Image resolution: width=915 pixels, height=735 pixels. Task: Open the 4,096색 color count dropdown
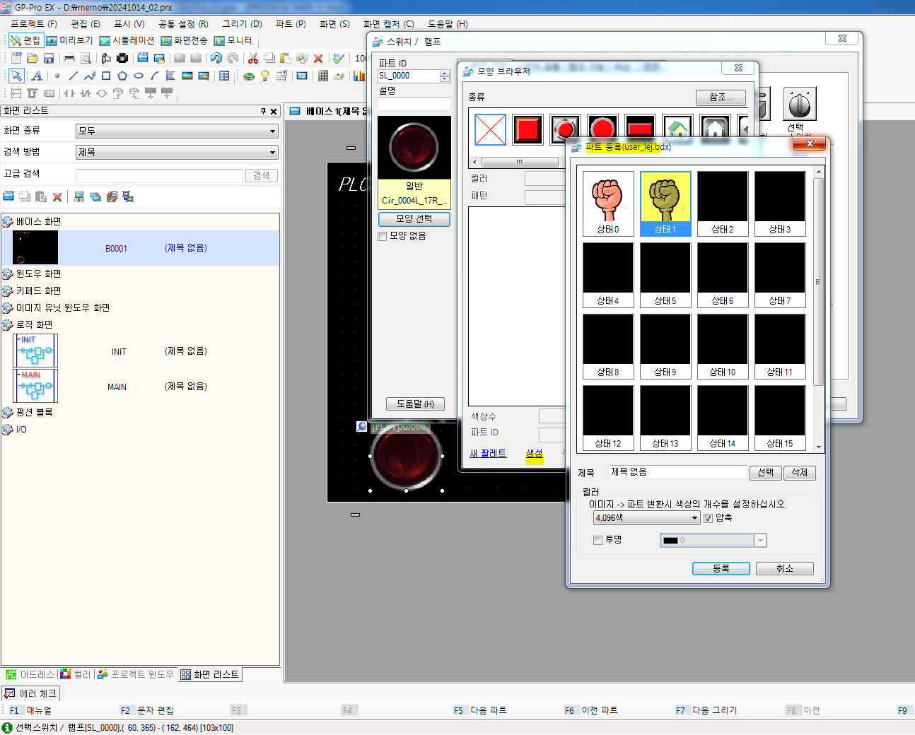point(647,518)
